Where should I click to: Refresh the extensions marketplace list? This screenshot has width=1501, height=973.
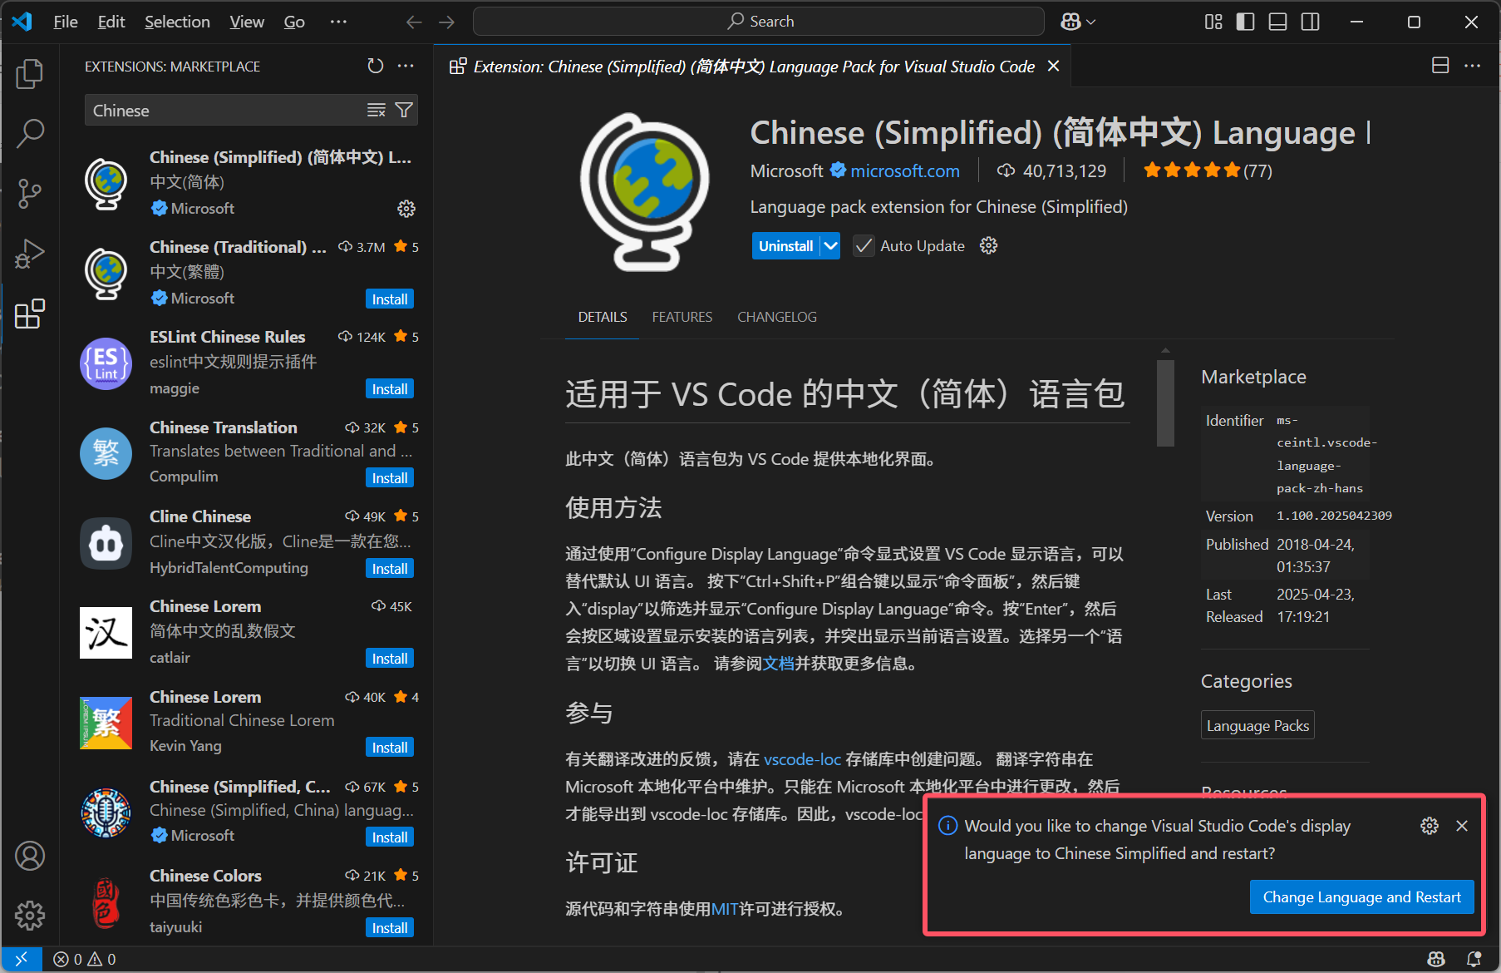pos(376,66)
